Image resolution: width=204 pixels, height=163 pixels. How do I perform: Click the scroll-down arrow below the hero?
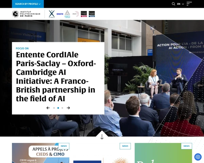[102, 137]
